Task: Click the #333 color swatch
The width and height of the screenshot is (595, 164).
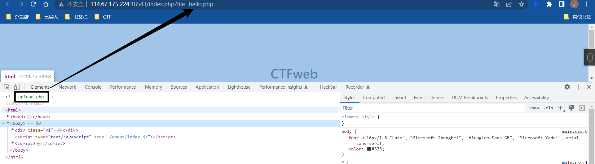Action: coord(369,149)
